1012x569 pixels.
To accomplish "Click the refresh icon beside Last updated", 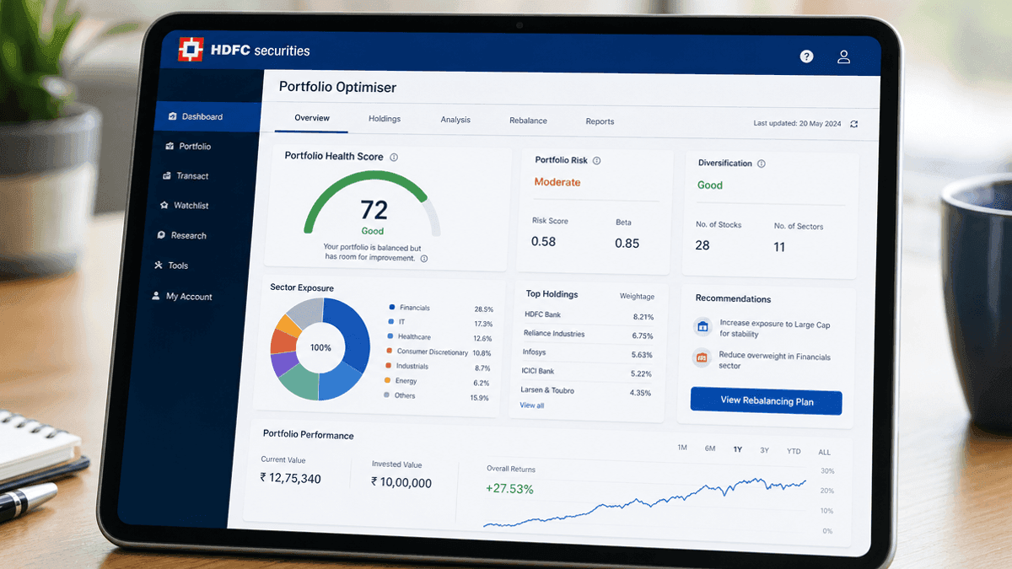I will [854, 124].
